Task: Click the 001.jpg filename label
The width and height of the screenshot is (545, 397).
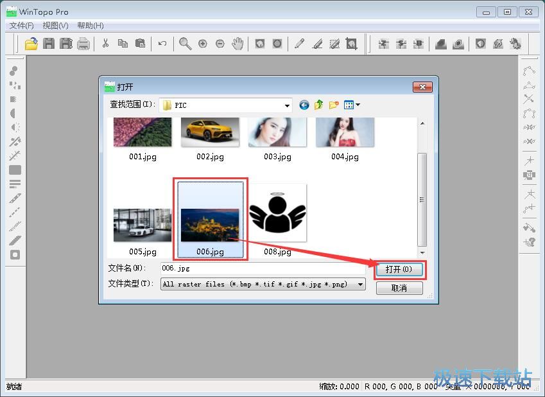Action: click(x=143, y=157)
